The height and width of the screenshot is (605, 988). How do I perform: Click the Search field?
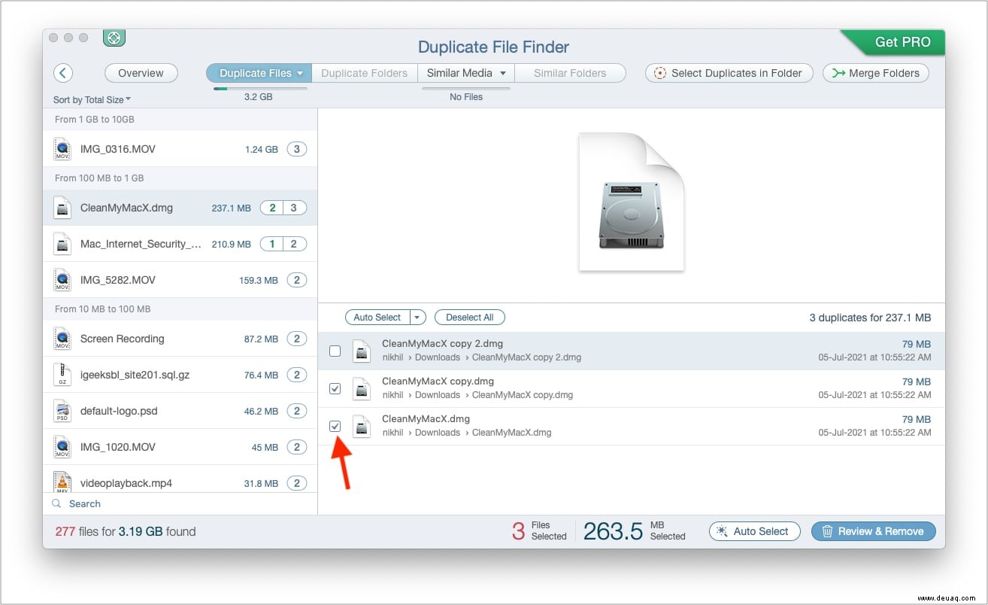[x=180, y=503]
